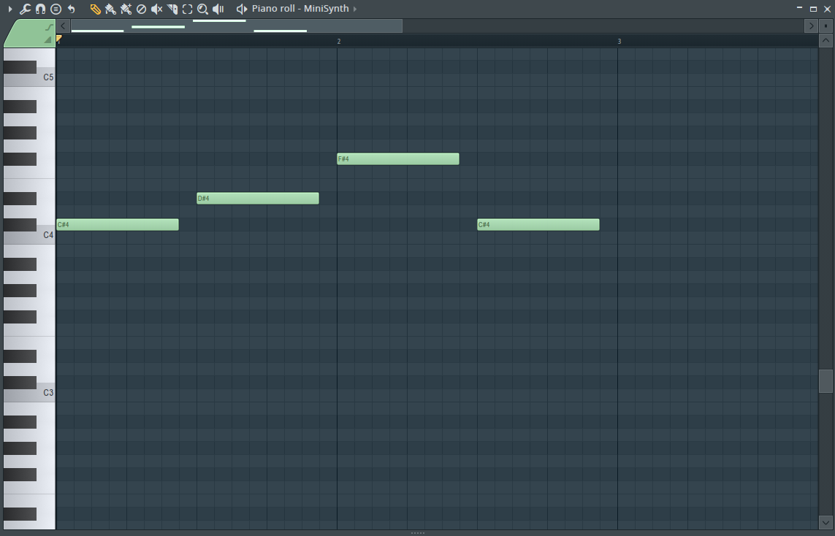The height and width of the screenshot is (536, 835).
Task: Play the C3 piano key
Action: click(46, 394)
